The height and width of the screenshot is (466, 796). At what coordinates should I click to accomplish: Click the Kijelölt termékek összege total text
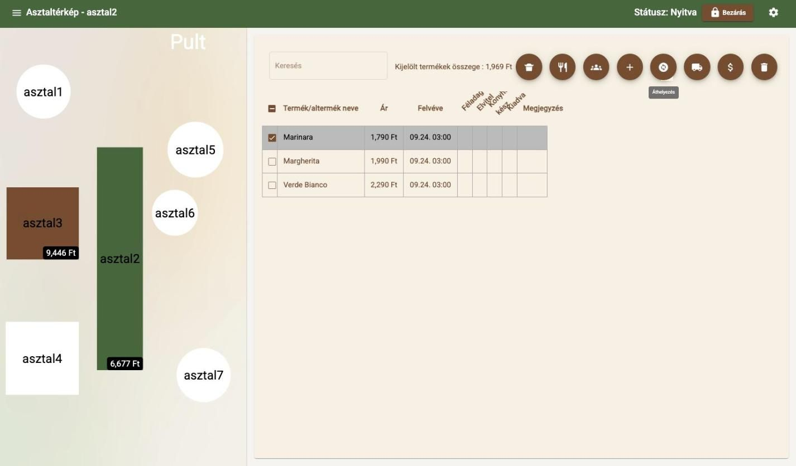[x=453, y=67]
